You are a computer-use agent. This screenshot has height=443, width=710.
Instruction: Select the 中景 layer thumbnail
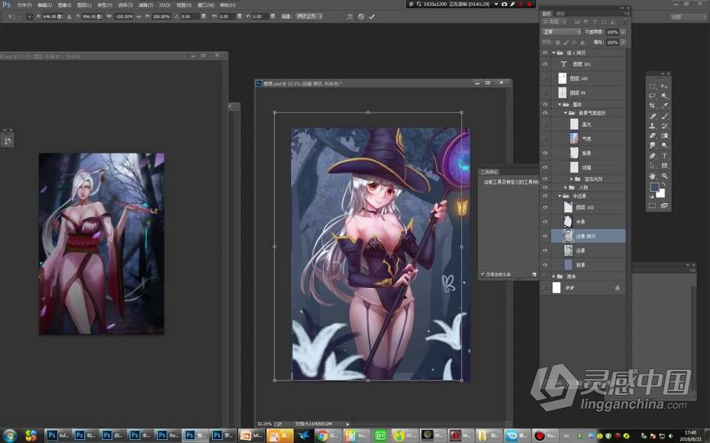pos(568,221)
